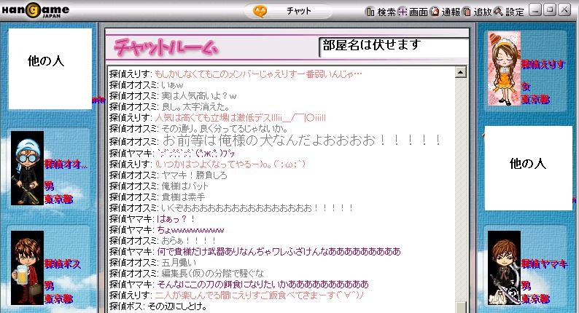
Task: Click the left 他の人 placeholder box
Action: click(50, 69)
